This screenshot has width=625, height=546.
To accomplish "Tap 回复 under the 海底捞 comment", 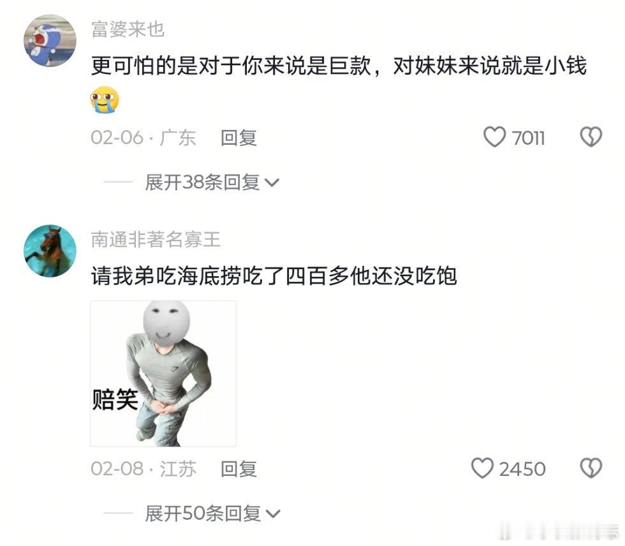I will pos(239,469).
